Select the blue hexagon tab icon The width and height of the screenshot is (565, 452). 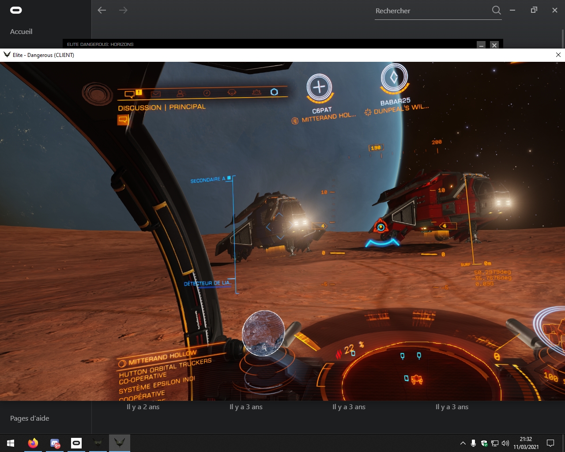tap(274, 92)
